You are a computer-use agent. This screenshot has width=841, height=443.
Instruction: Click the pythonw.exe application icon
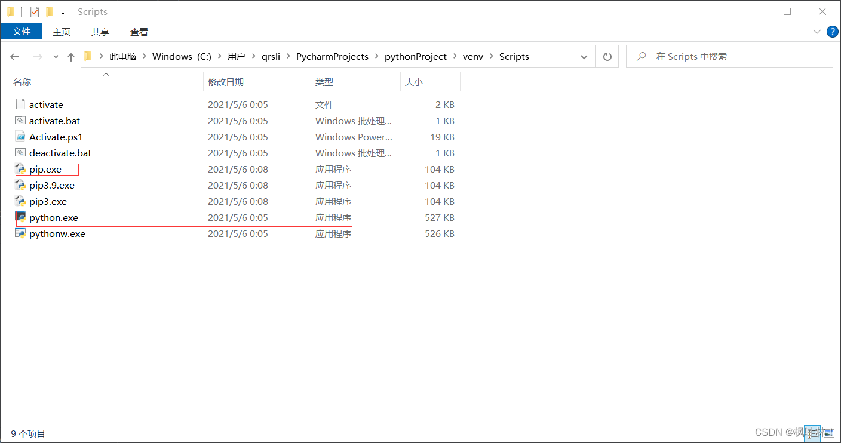[x=20, y=233]
